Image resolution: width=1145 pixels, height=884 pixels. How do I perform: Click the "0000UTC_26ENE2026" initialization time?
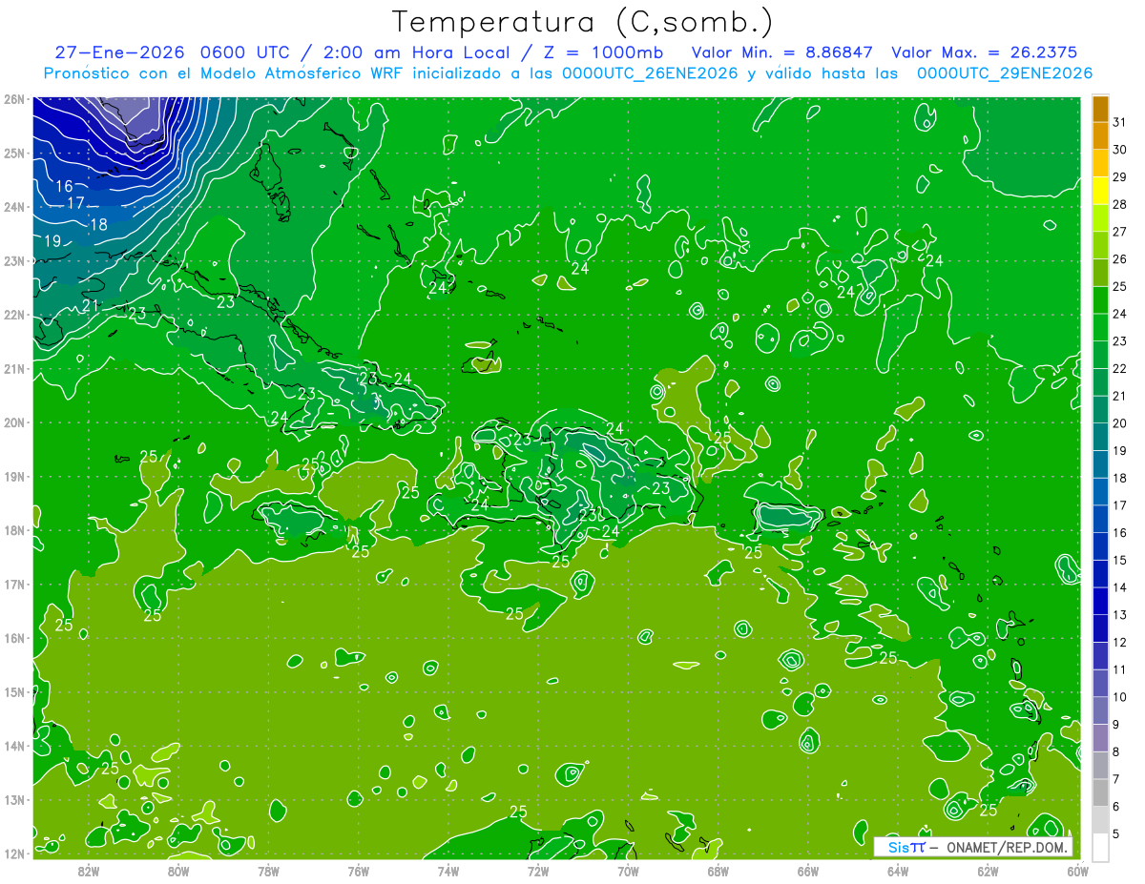tap(649, 73)
